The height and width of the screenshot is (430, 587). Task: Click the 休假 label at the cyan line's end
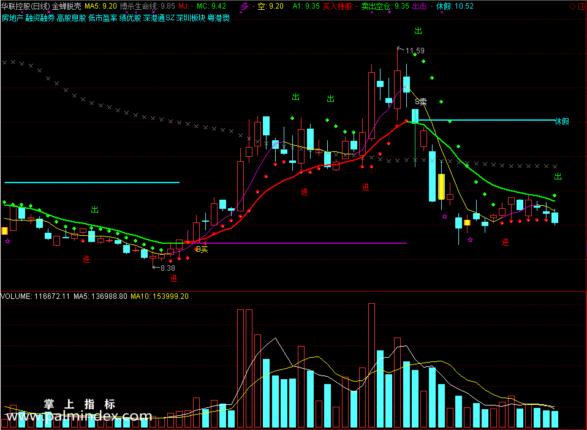coord(562,121)
